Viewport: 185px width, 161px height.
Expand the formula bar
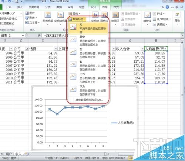coord(182,35)
